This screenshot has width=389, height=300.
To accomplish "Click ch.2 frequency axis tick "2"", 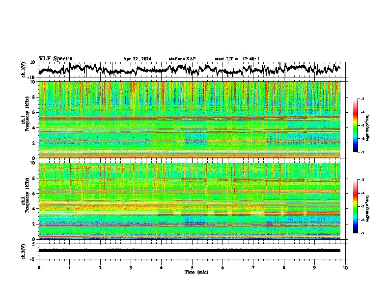I will coord(34,224).
